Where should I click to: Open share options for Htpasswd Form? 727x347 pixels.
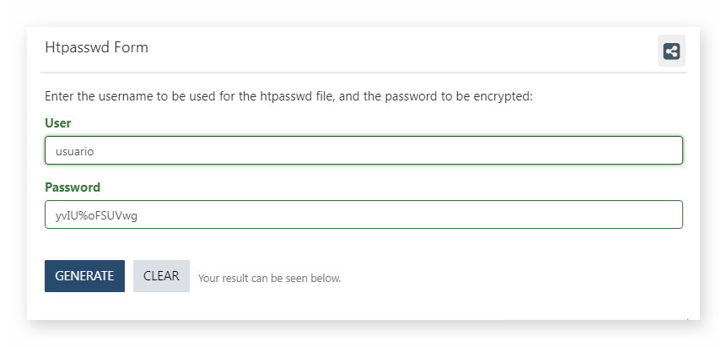[x=670, y=51]
